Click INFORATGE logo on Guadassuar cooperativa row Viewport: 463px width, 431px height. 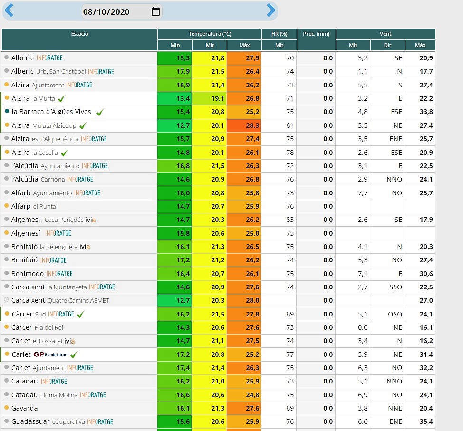click(x=100, y=422)
